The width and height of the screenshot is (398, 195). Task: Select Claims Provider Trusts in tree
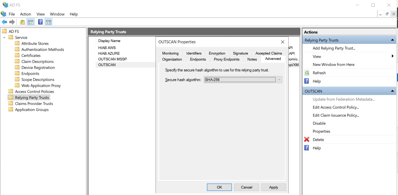point(34,104)
